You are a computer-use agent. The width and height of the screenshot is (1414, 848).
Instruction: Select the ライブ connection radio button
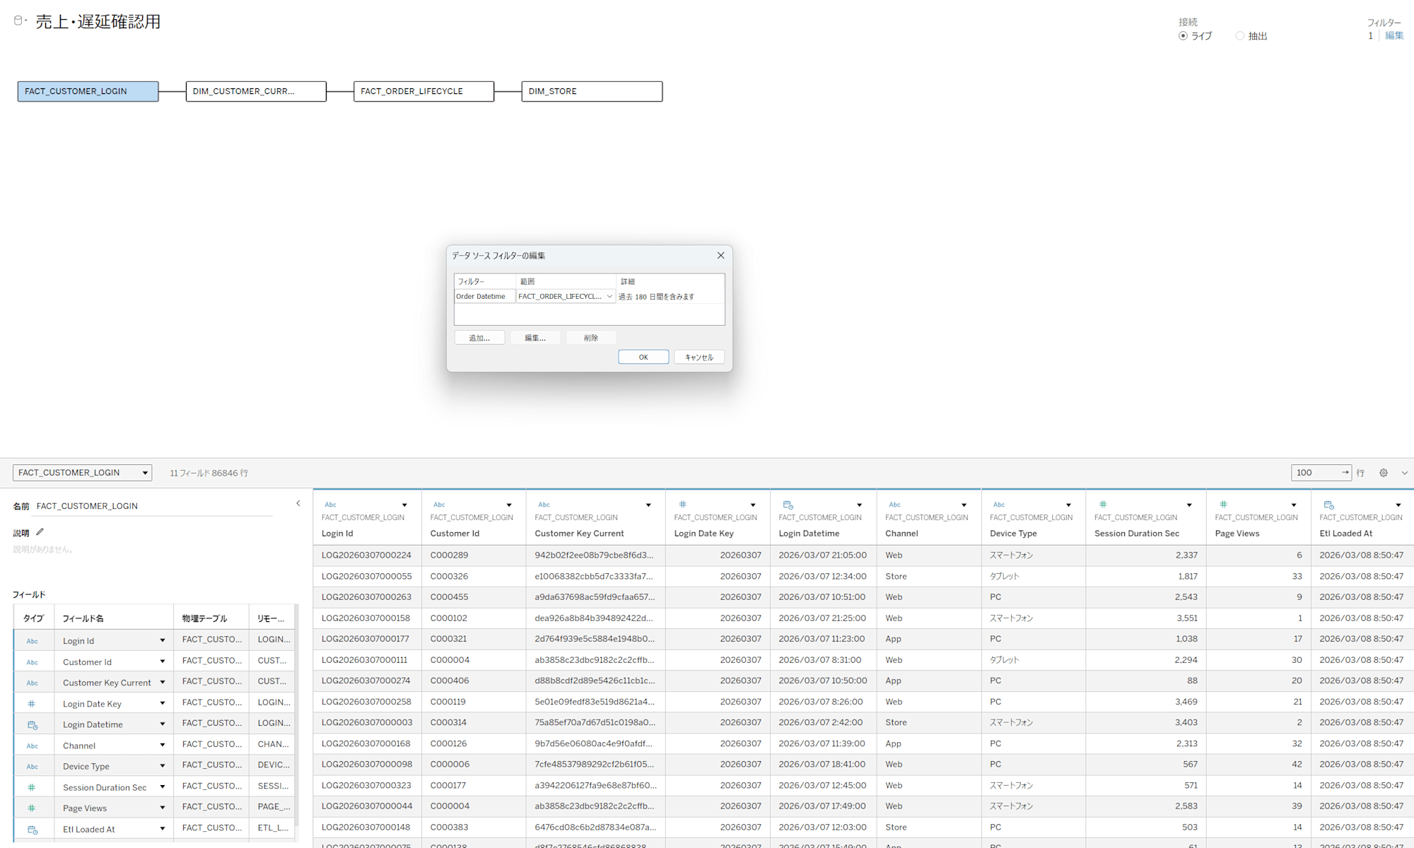pos(1183,36)
